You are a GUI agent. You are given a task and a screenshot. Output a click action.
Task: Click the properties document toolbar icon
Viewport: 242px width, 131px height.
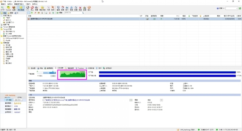pyautogui.click(x=48, y=8)
